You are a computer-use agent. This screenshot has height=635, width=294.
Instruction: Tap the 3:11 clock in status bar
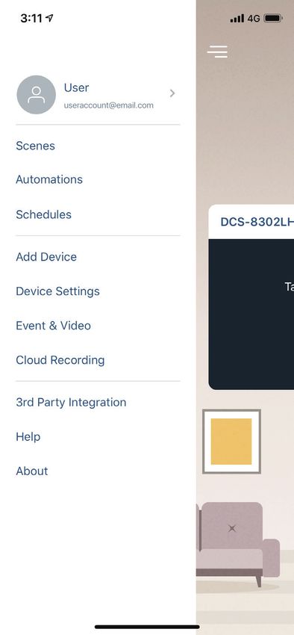click(32, 18)
